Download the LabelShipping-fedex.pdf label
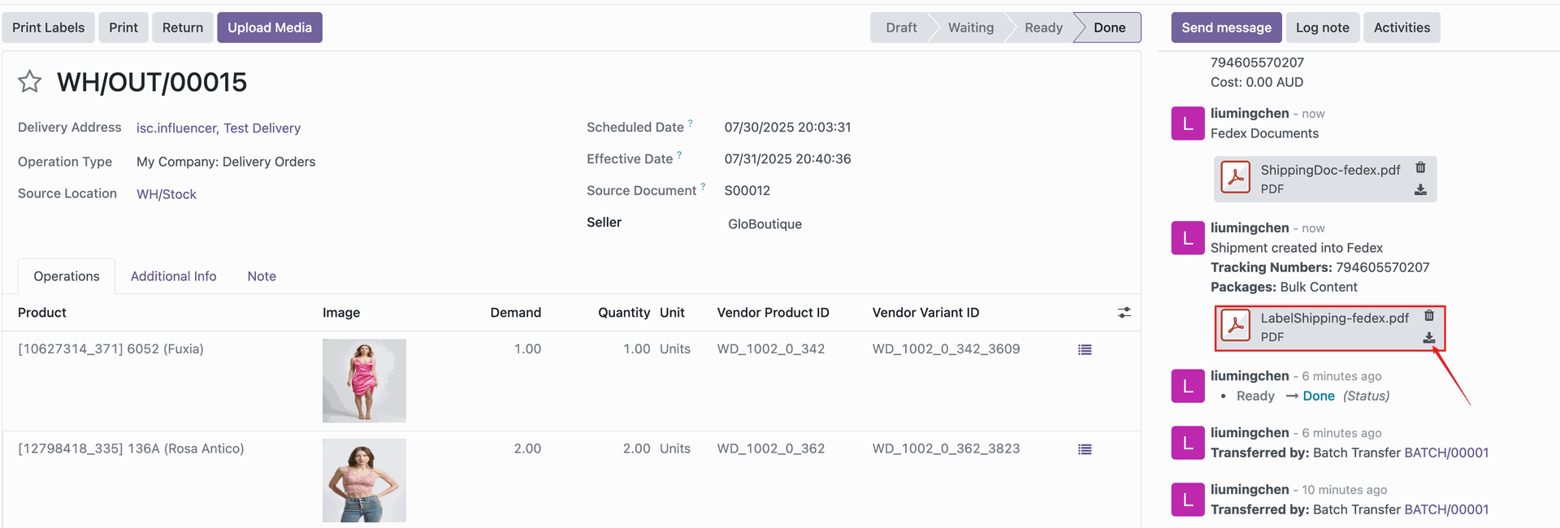Screen dimensions: 1560x528 click(1429, 338)
